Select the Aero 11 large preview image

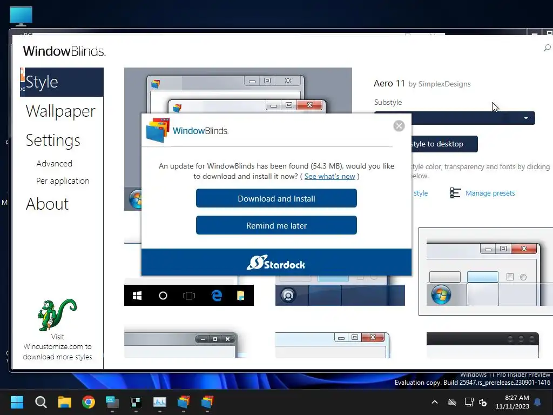[238, 90]
